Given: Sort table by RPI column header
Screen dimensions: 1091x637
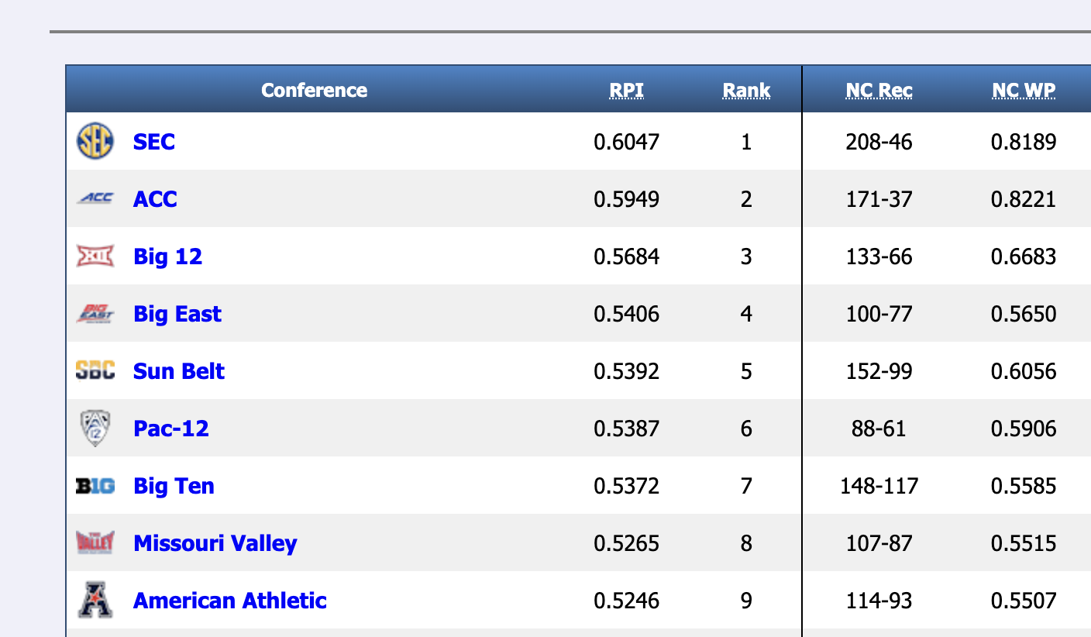Looking at the screenshot, I should [626, 91].
